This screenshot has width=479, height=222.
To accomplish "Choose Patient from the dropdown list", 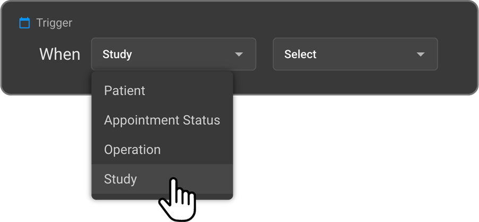I will pos(125,90).
